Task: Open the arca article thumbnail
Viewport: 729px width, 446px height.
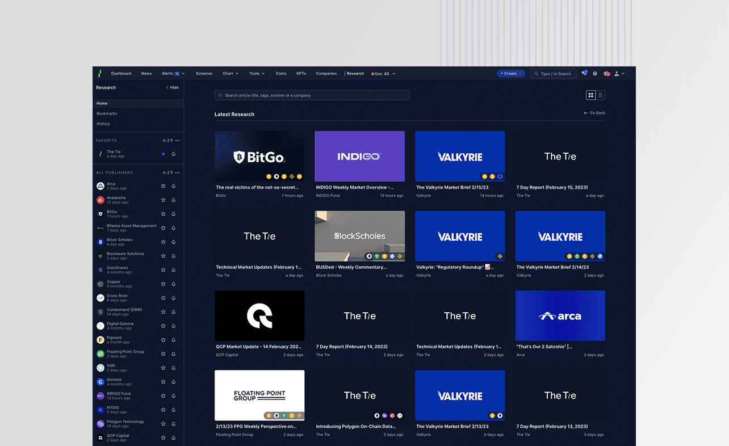Action: [560, 316]
